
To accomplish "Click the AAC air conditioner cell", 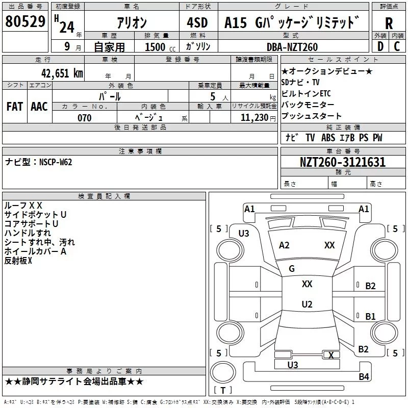I will (x=39, y=106).
